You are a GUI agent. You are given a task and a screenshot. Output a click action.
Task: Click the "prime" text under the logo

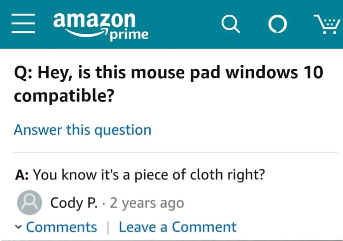(x=129, y=34)
